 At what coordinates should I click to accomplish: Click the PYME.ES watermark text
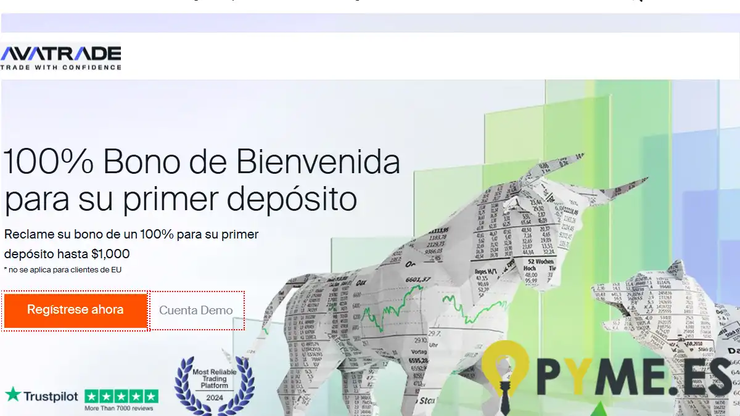635,376
